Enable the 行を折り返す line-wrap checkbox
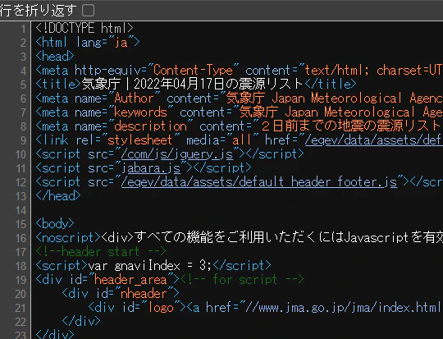 pyautogui.click(x=88, y=11)
